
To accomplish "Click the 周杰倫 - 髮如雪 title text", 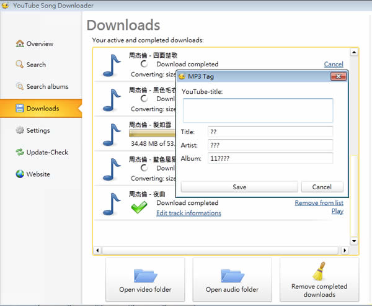I will tap(150, 125).
